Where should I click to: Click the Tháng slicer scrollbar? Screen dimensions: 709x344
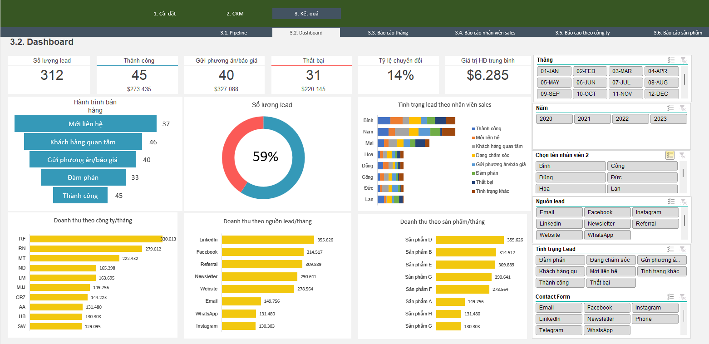[x=684, y=82]
